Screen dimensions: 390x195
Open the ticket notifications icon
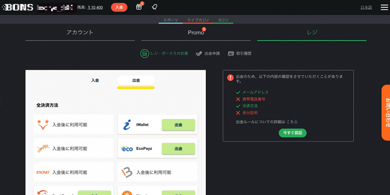click(155, 7)
